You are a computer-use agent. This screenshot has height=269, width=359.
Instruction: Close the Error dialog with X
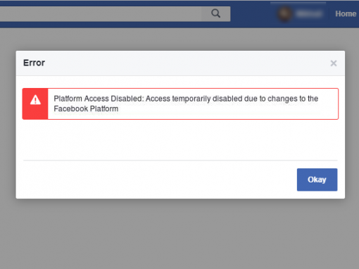[334, 63]
